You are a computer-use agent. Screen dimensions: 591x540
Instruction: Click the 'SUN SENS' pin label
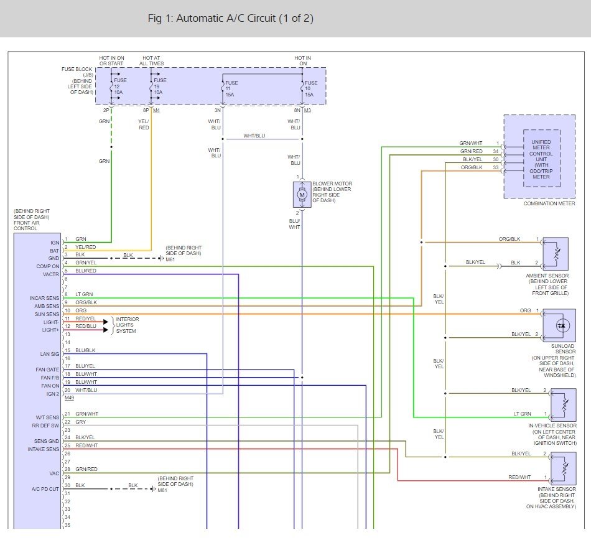click(47, 314)
